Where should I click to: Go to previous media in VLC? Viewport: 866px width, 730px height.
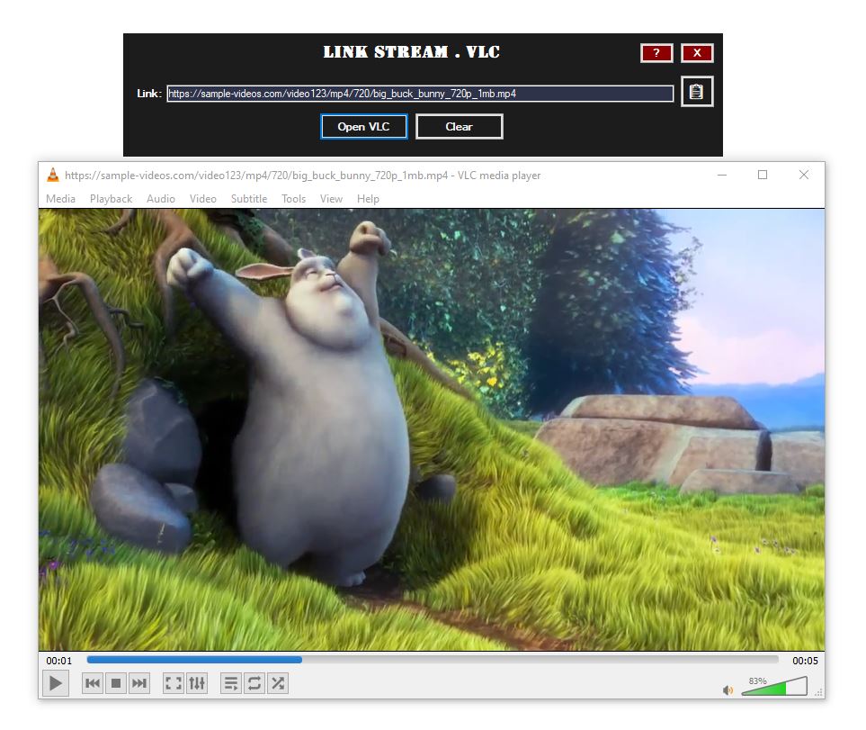coord(93,683)
